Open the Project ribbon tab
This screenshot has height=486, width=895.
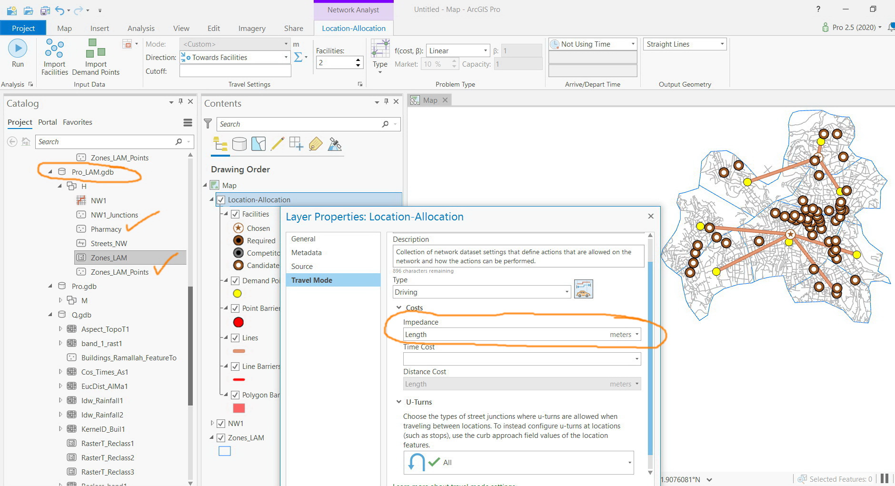23,28
